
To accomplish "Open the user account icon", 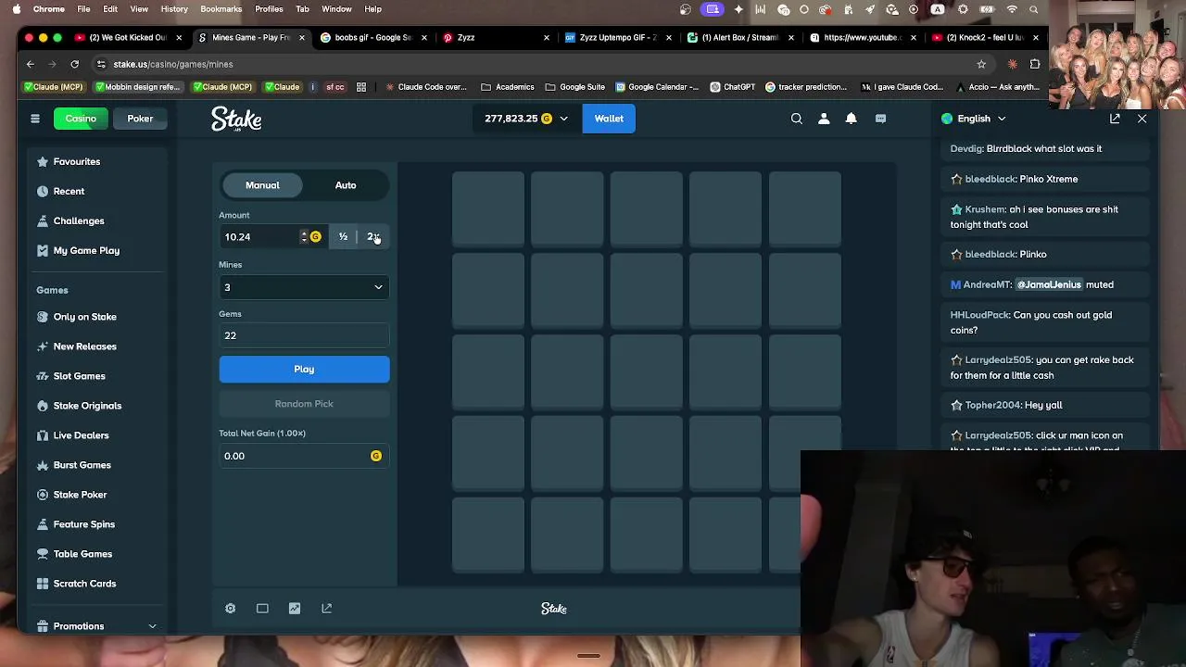I will 824,119.
